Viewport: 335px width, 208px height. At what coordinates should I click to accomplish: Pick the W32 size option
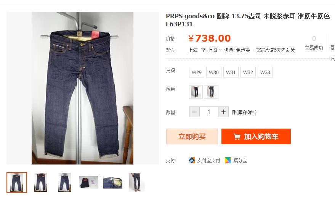(x=248, y=72)
